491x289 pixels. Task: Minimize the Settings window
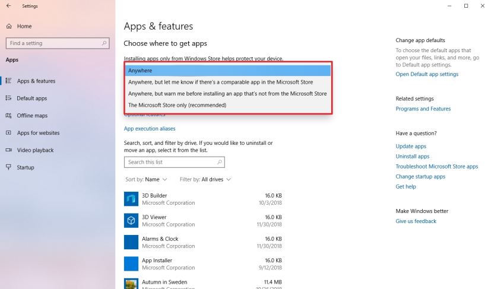pos(449,5)
